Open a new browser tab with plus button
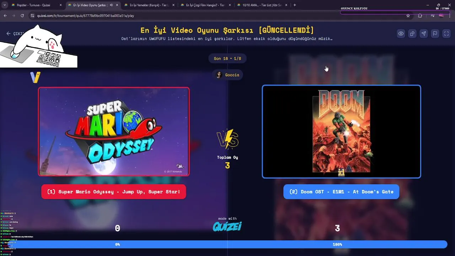 tap(295, 5)
